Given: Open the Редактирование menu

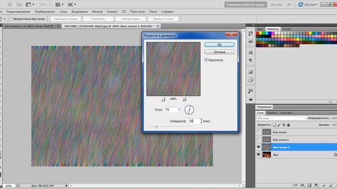Looking at the screenshot, I should click(18, 12).
